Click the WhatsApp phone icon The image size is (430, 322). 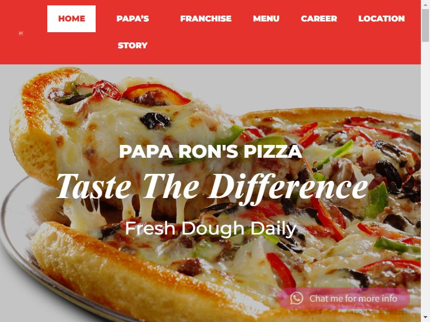tap(297, 298)
